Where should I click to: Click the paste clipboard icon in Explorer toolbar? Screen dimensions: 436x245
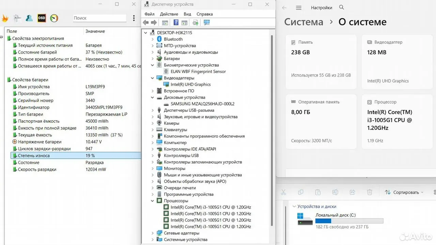(318, 192)
